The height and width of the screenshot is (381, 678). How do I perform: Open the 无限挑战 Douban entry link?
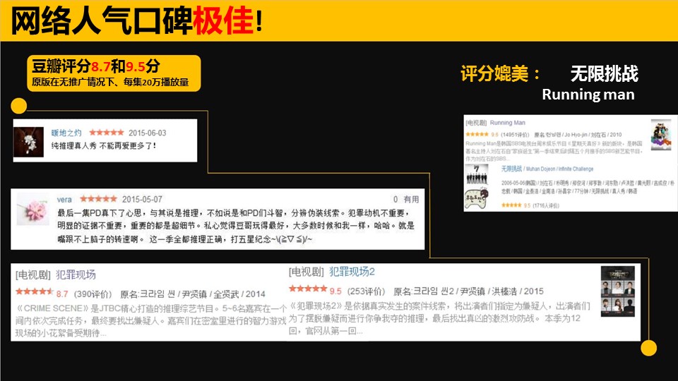[511, 169]
